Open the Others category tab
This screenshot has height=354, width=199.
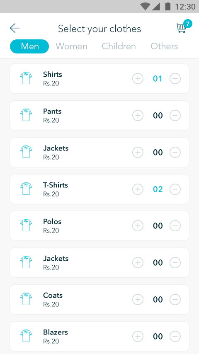point(164,46)
